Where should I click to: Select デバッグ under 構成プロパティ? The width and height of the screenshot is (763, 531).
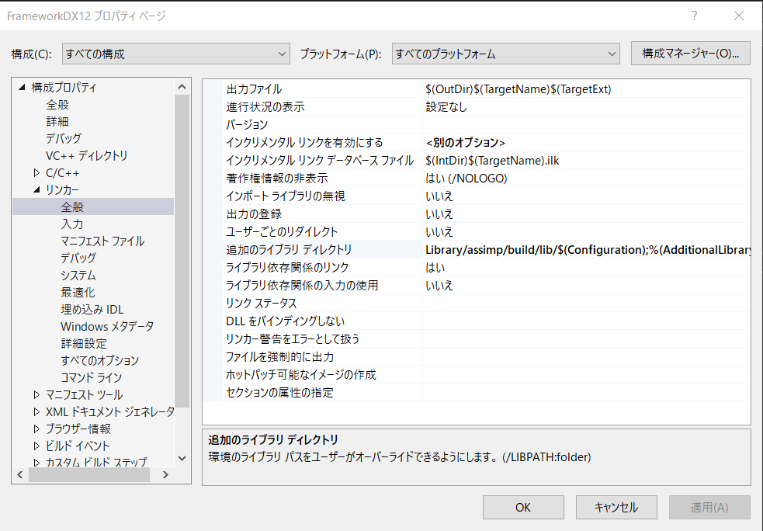click(63, 139)
